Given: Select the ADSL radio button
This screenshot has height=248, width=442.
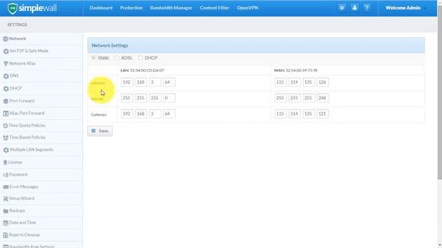Looking at the screenshot, I should (117, 58).
